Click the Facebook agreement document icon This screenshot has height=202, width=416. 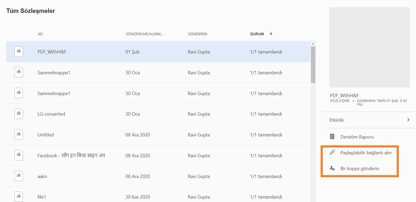point(19,155)
